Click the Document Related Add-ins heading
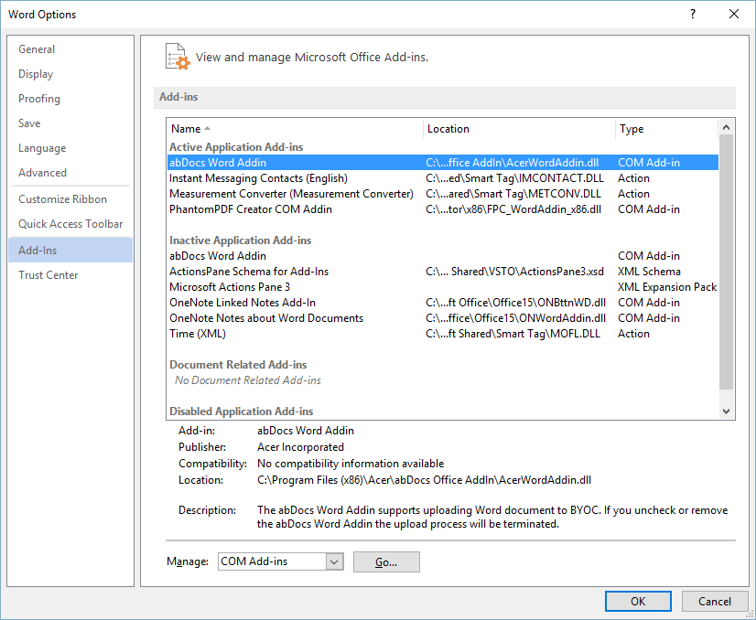 click(x=238, y=365)
